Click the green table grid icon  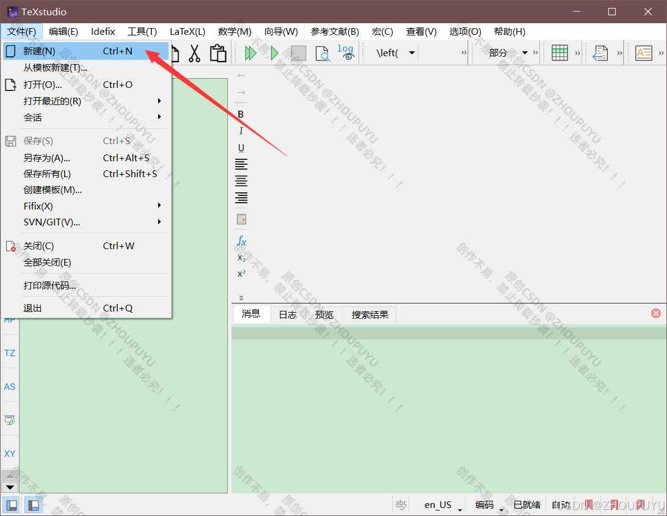559,53
